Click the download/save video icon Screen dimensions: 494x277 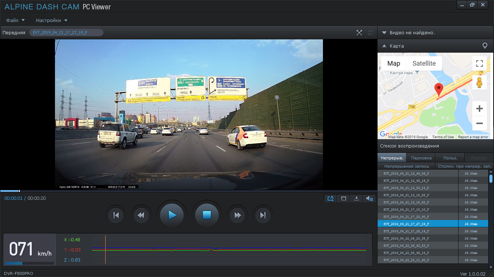click(357, 198)
